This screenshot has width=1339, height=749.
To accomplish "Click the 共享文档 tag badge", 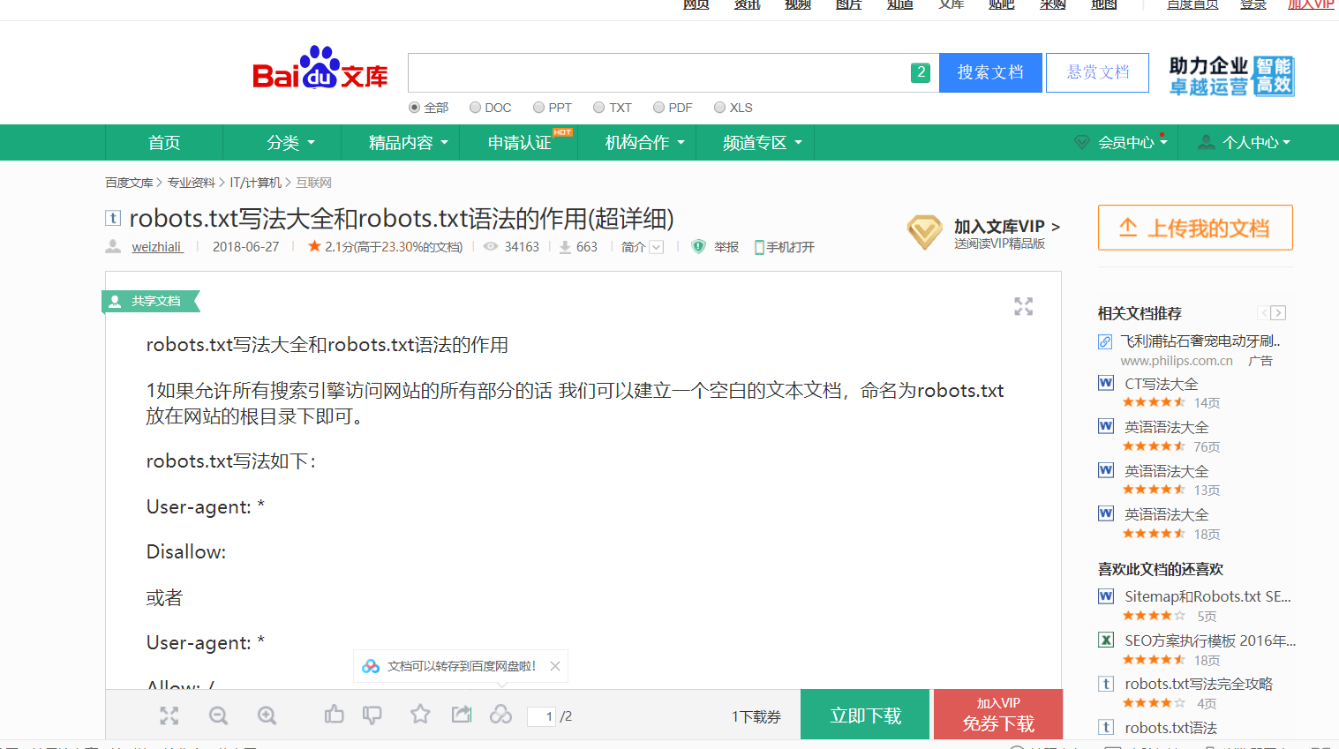I will point(151,302).
